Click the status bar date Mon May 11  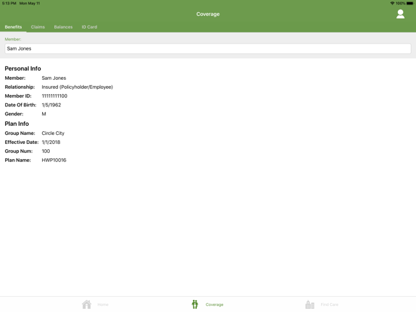[29, 3]
